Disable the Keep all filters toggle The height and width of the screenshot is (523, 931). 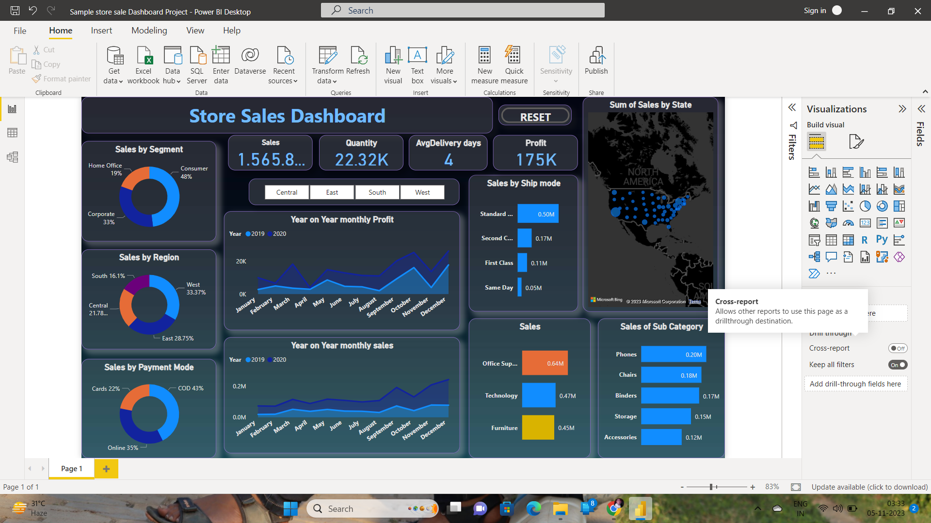coord(897,365)
